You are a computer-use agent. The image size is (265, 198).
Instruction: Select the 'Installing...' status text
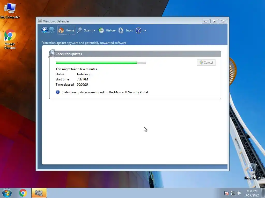pos(84,74)
